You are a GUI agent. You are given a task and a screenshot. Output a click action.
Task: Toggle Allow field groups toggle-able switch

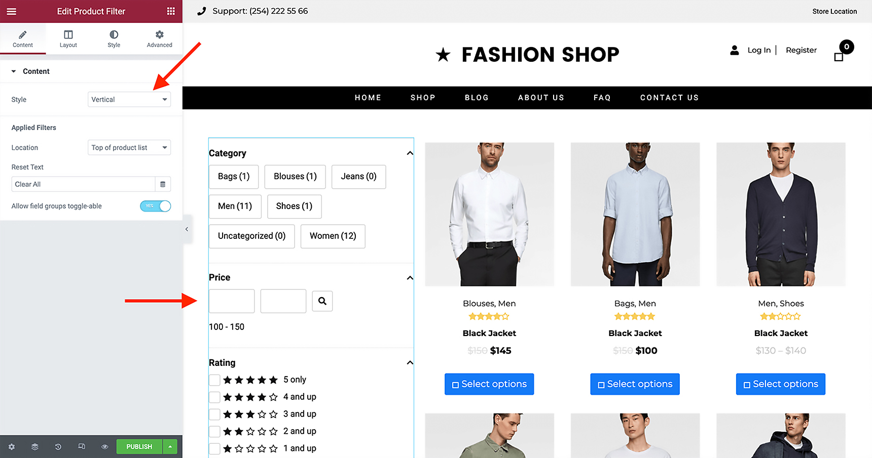pyautogui.click(x=156, y=206)
